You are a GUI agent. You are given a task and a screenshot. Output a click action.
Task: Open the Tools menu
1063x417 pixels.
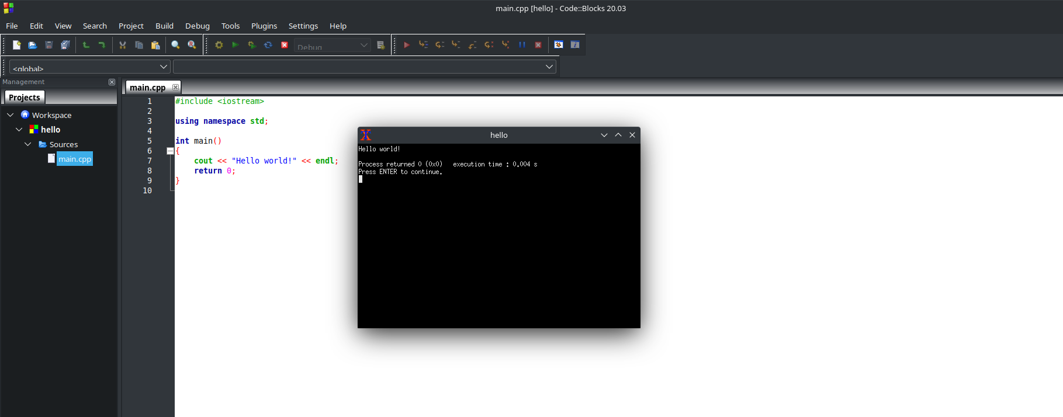point(230,26)
